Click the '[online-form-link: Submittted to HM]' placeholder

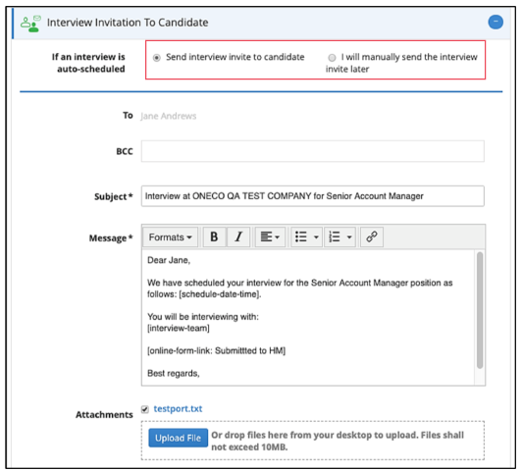(x=217, y=351)
